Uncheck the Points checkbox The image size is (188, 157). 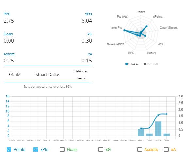tap(9, 149)
